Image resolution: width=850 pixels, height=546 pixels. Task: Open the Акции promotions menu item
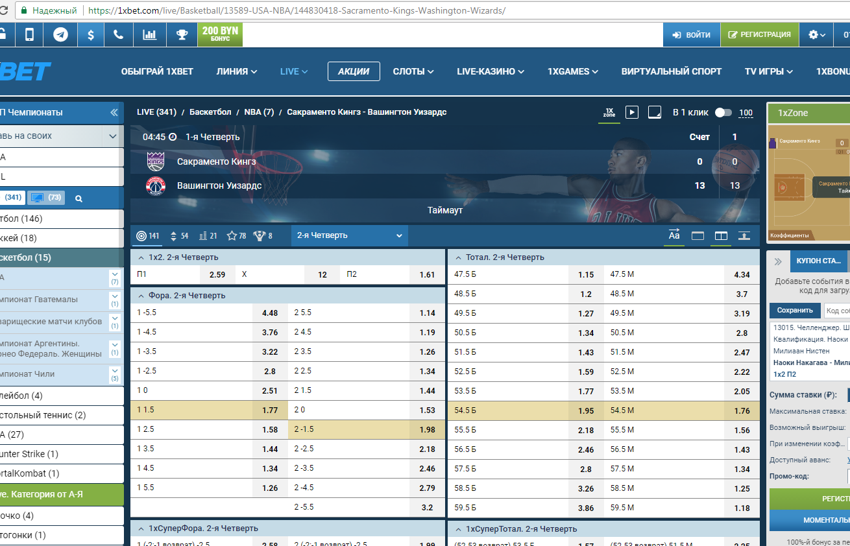tap(354, 71)
